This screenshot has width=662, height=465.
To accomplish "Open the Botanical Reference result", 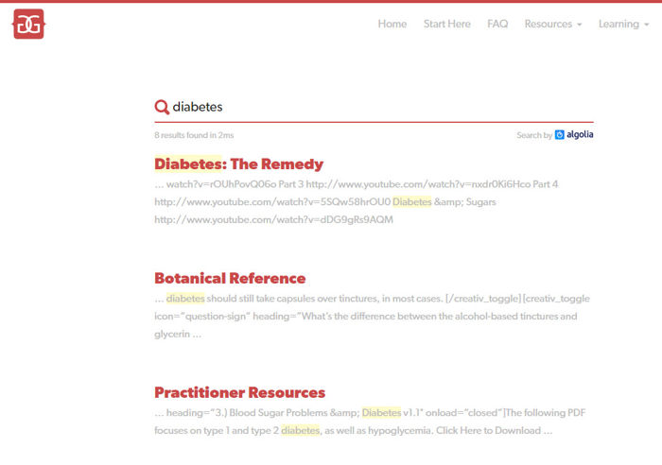I will (230, 278).
